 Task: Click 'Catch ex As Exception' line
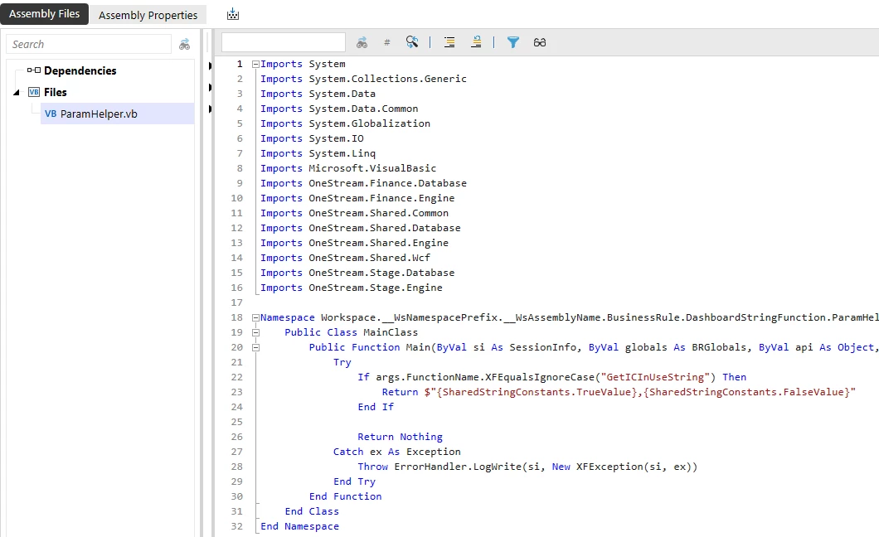coord(397,452)
